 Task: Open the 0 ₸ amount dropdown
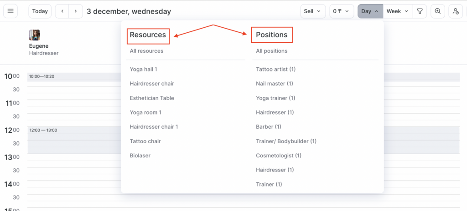(341, 11)
